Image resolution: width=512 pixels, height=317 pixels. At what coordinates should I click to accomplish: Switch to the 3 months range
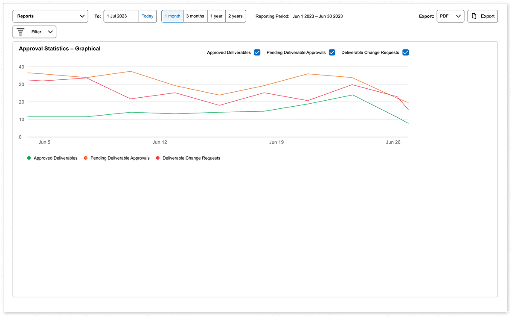pyautogui.click(x=195, y=16)
